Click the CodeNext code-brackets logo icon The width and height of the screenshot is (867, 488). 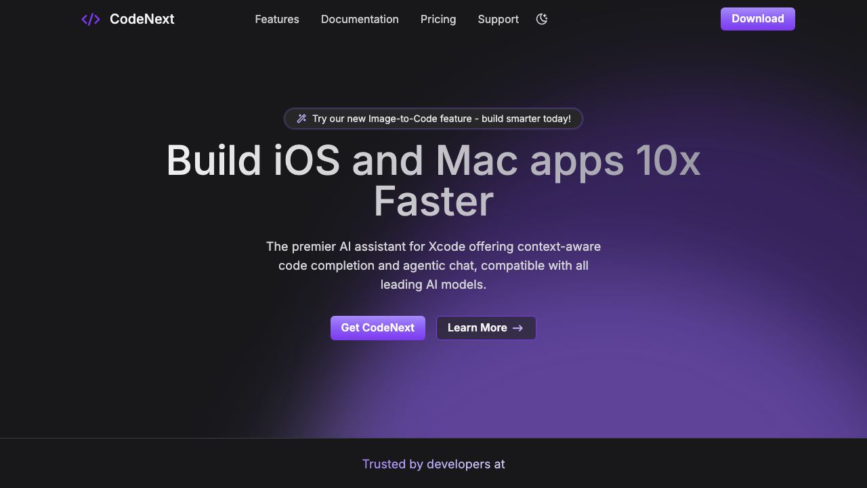click(91, 19)
